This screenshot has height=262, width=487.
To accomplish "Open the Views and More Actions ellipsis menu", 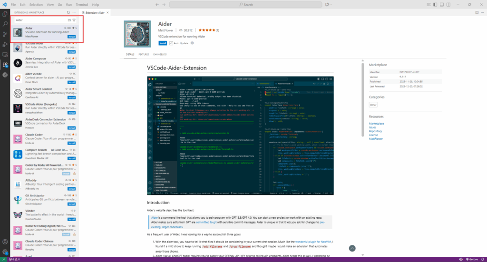I will click(74, 12).
